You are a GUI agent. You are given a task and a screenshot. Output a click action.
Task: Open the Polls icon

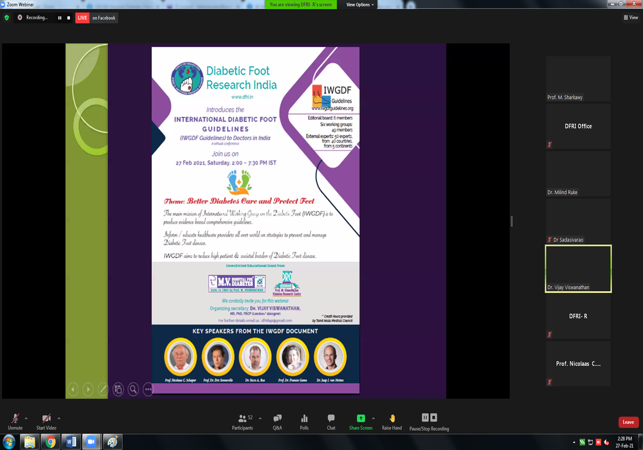pyautogui.click(x=304, y=421)
